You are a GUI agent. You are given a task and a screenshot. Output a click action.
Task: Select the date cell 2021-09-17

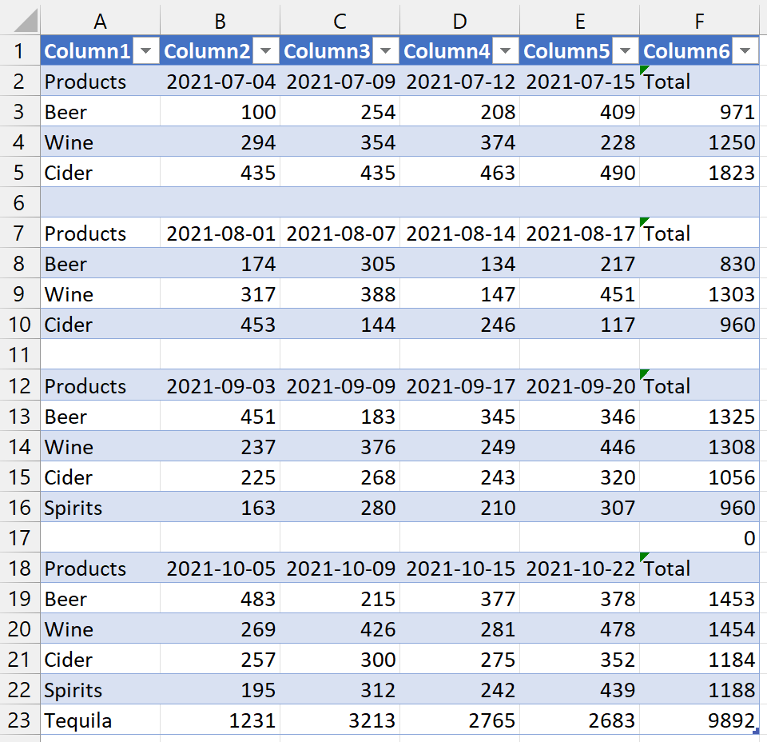point(460,385)
